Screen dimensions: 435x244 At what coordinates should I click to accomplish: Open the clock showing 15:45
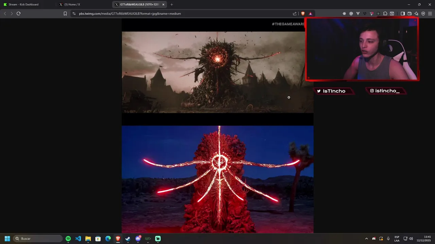(x=424, y=239)
